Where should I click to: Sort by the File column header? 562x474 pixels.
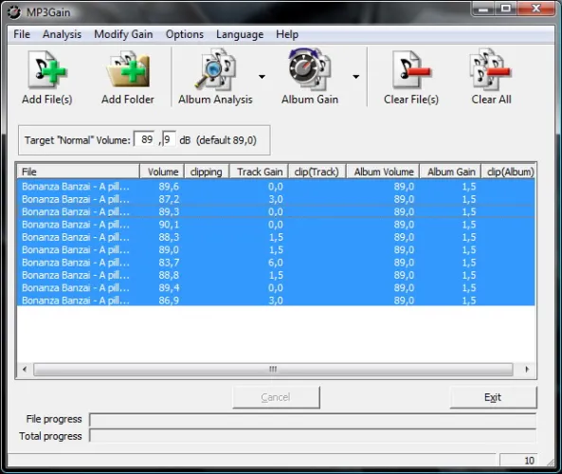click(x=78, y=172)
